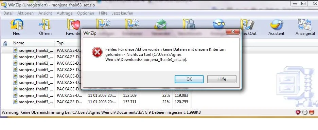Open the Optionen menu
318x130 pixels.
(x=86, y=13)
